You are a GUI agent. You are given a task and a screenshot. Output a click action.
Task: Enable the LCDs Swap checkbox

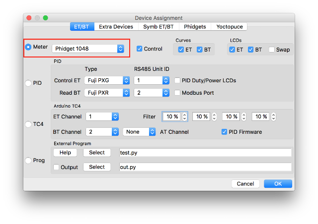click(x=272, y=50)
